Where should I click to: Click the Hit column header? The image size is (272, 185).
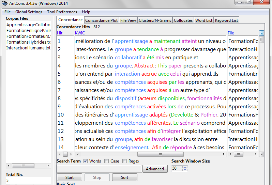(x=60, y=33)
